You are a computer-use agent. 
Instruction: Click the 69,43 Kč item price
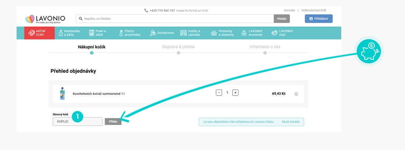coord(279,93)
